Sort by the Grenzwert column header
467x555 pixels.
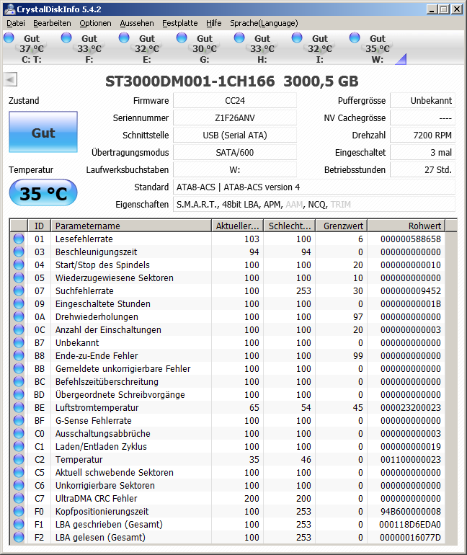[342, 226]
